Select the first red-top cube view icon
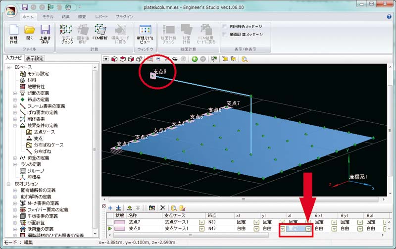The width and height of the screenshot is (396, 249). [114, 59]
